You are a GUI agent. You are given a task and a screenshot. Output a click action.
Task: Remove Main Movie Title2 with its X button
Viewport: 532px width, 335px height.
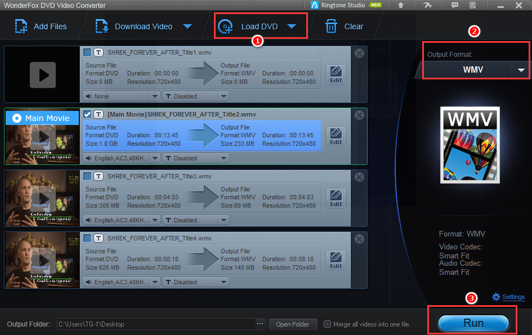[359, 115]
